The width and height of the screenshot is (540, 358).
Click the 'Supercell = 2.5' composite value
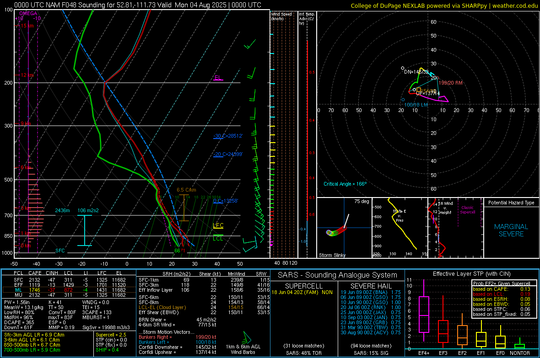[111, 335]
